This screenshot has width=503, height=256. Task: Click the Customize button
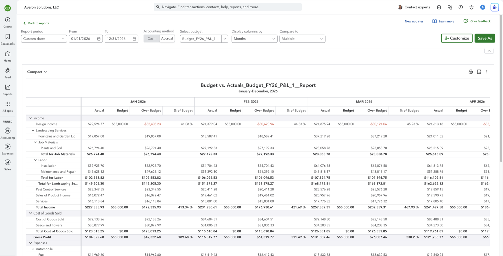click(457, 38)
